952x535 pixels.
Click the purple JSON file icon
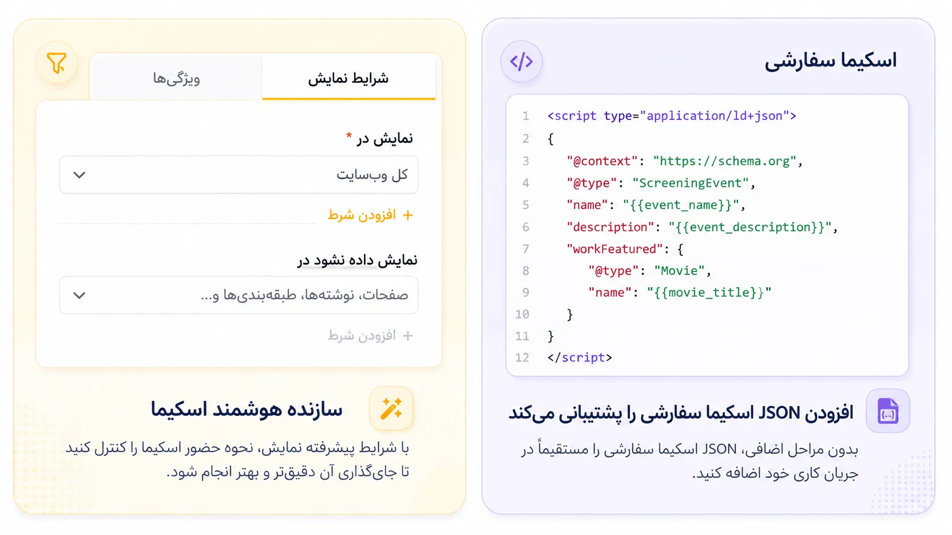[x=888, y=410]
